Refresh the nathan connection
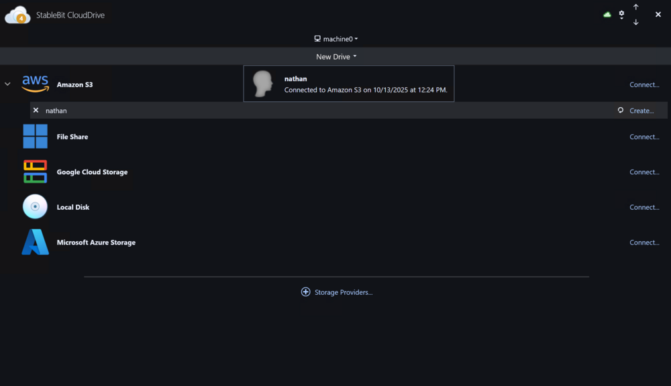Image resolution: width=671 pixels, height=386 pixels. (x=621, y=111)
